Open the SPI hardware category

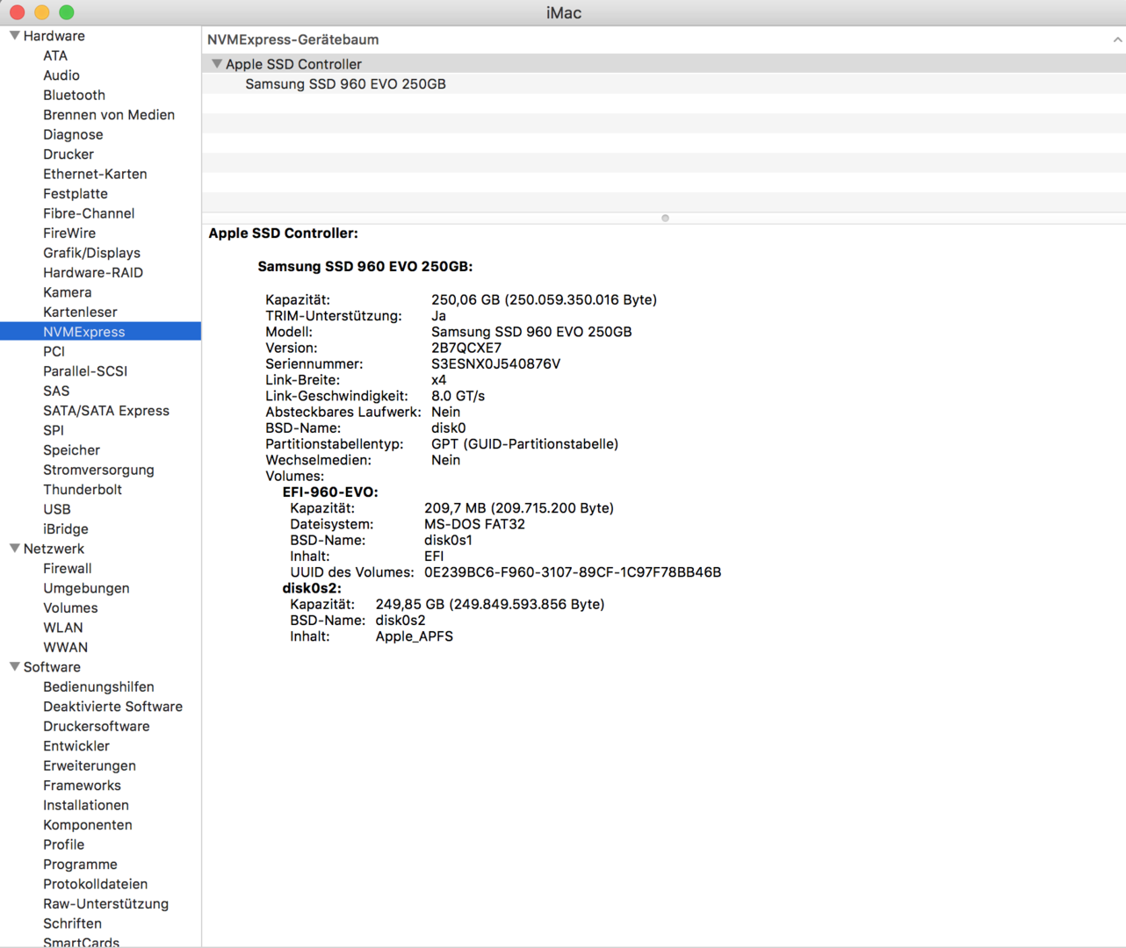pos(54,430)
